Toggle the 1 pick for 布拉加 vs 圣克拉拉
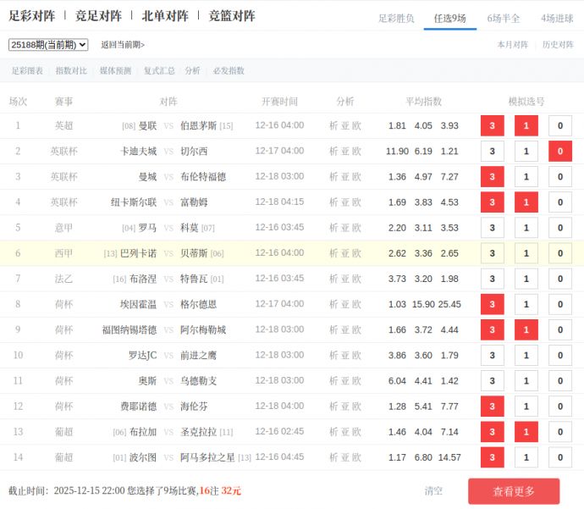This screenshot has height=509, width=584. (526, 432)
